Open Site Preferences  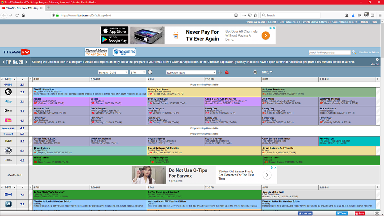[x=289, y=22]
